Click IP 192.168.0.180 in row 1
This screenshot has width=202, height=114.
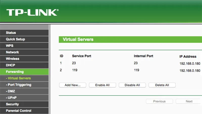pyautogui.click(x=190, y=64)
